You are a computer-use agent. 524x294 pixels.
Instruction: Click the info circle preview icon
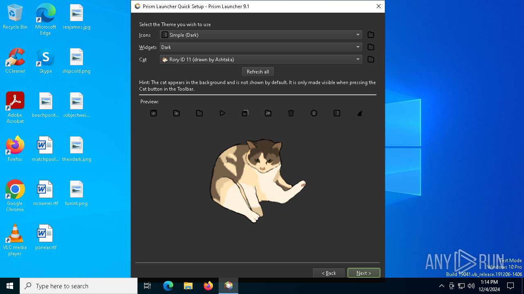click(x=314, y=113)
